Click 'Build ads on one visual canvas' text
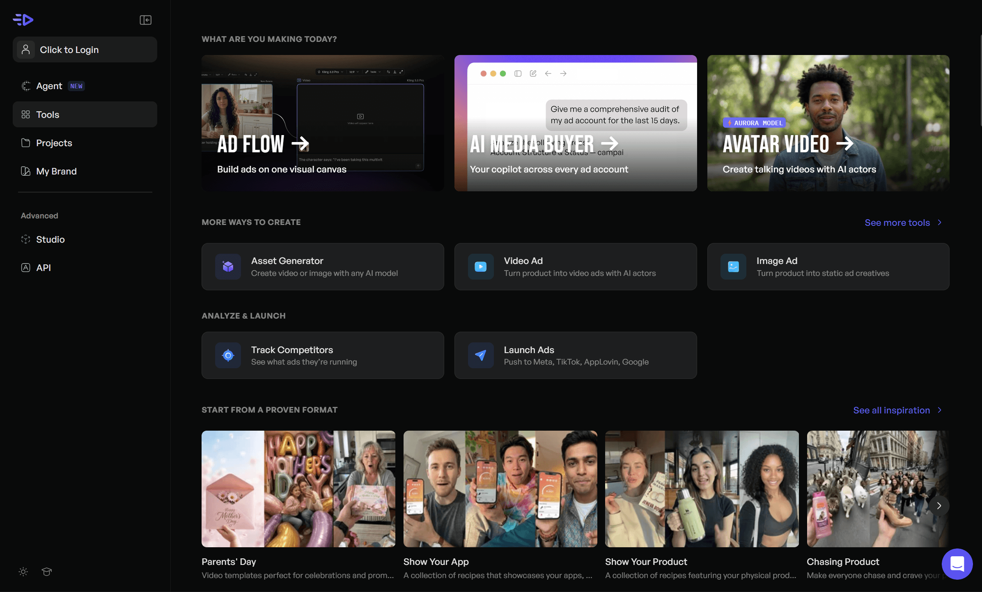Screen dimensions: 982x592 click(282, 169)
